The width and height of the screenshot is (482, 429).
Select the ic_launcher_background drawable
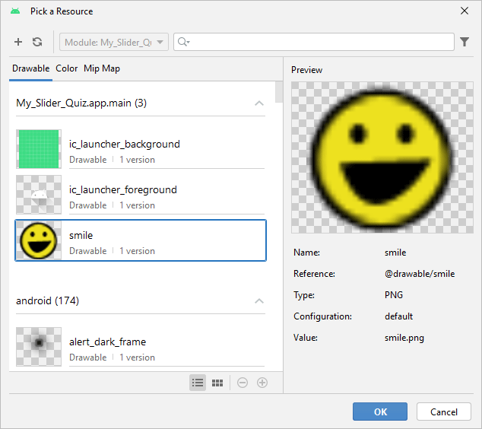[141, 150]
